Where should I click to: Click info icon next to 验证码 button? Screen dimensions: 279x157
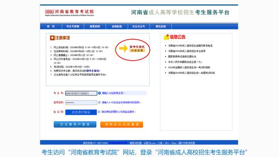99,112
